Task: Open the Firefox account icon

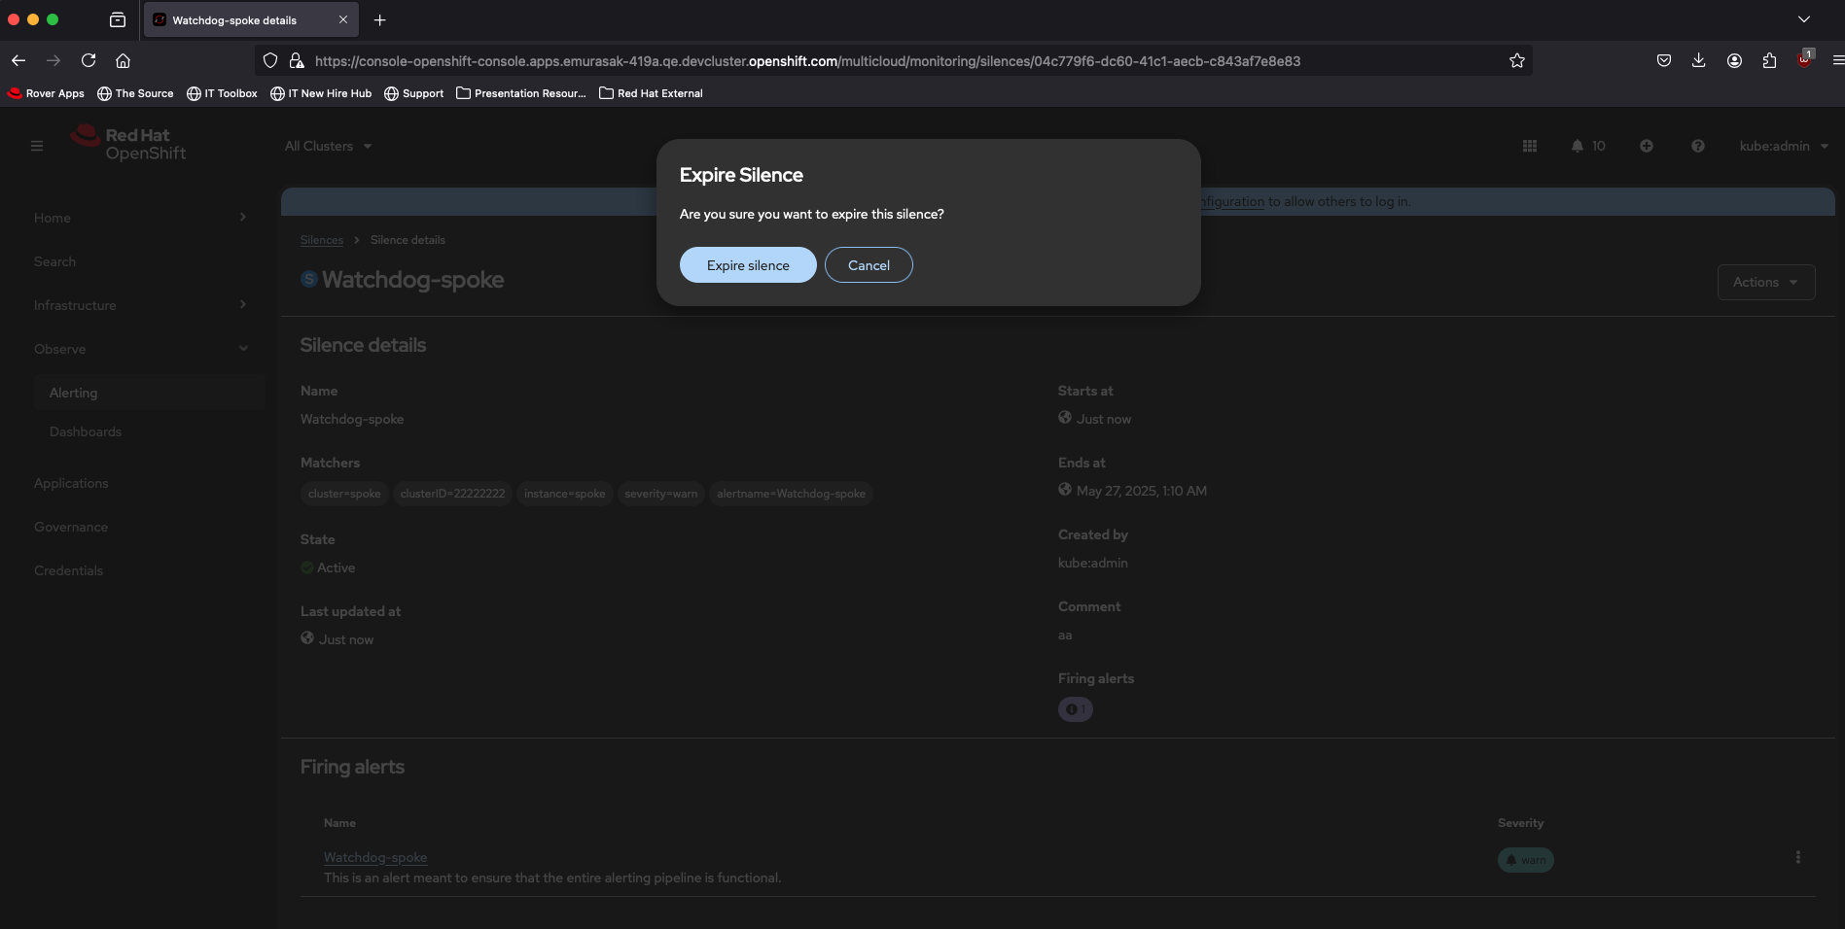Action: [x=1734, y=60]
